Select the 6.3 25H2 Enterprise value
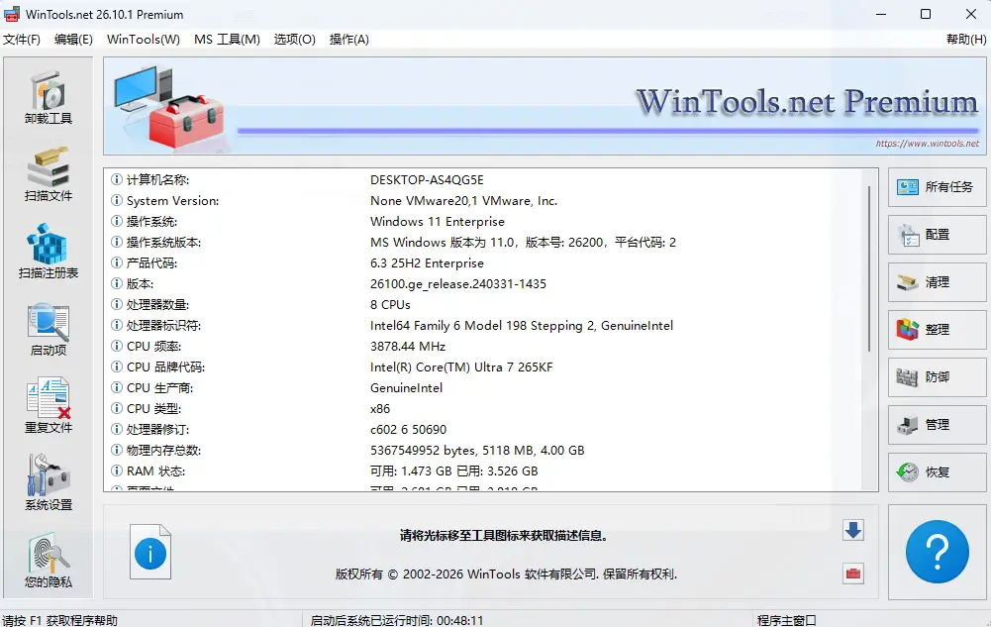Viewport: 991px width, 627px height. (x=427, y=262)
